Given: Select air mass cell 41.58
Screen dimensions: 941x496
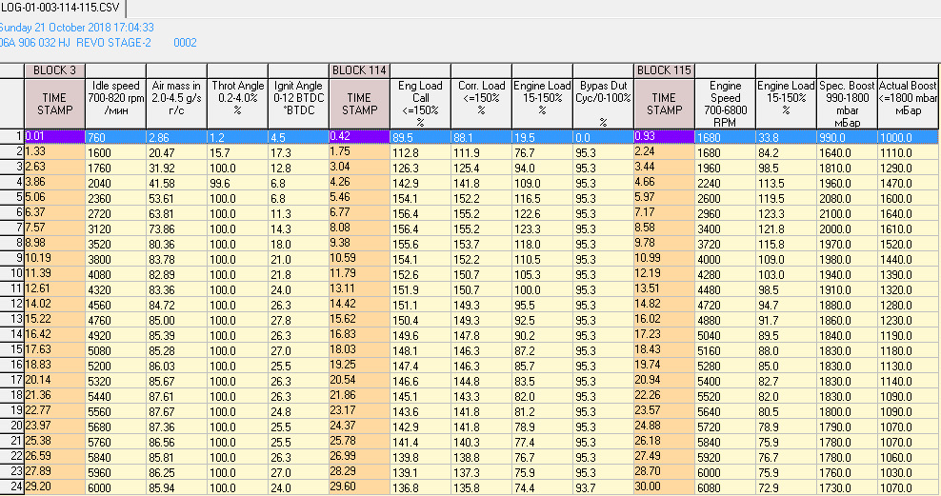Looking at the screenshot, I should pyautogui.click(x=176, y=183).
